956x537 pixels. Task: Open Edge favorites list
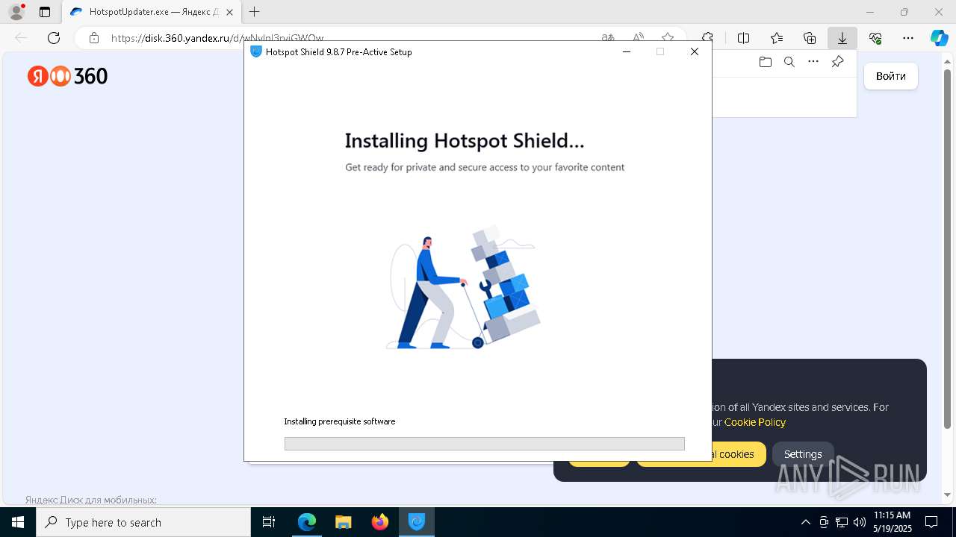tap(777, 38)
